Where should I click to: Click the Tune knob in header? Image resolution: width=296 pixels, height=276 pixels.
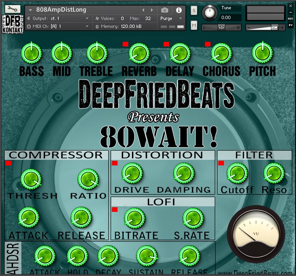[x=211, y=12]
